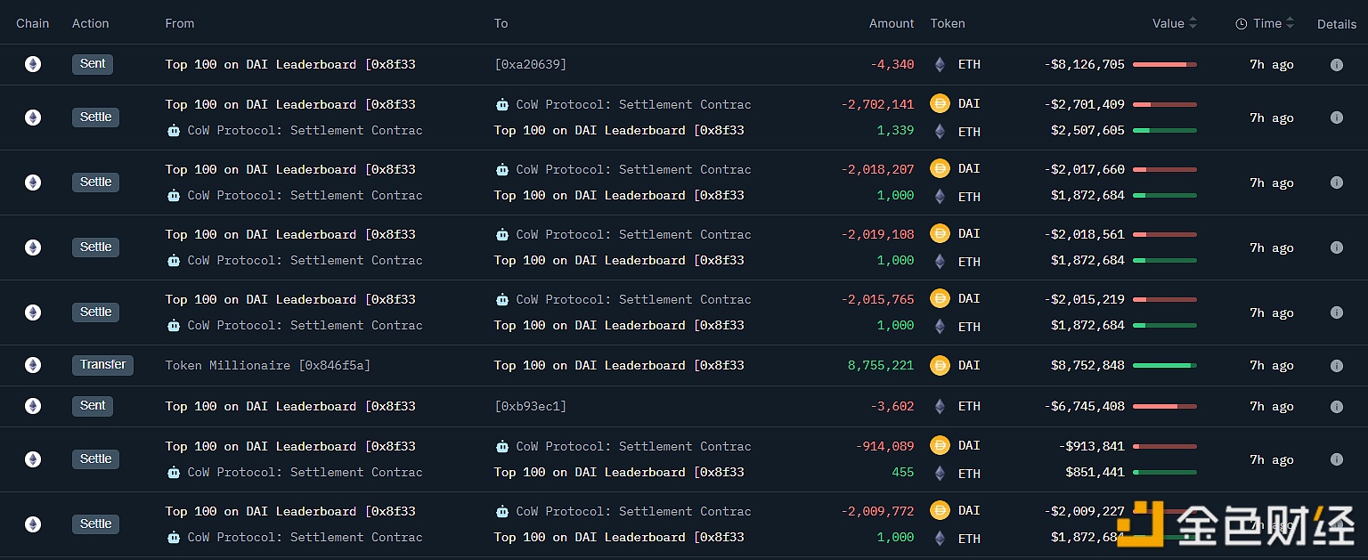This screenshot has height=560, width=1368.
Task: Click the Amount column header
Action: [891, 23]
